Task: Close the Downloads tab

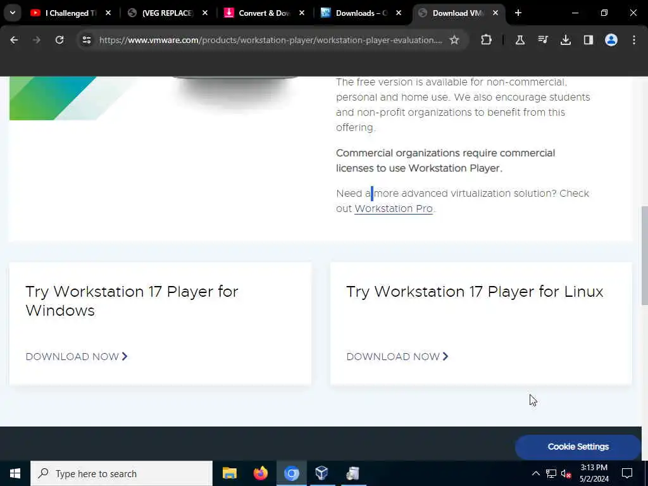Action: [399, 13]
